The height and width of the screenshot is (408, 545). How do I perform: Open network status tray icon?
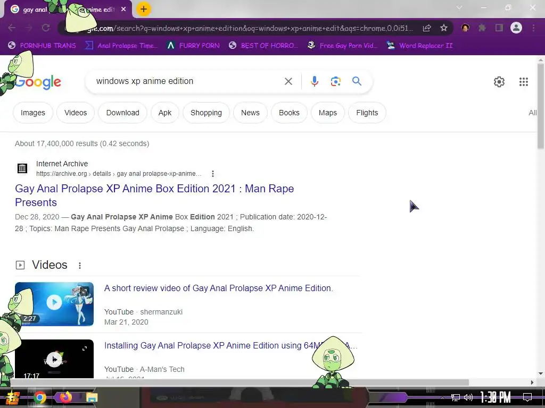pos(455,397)
